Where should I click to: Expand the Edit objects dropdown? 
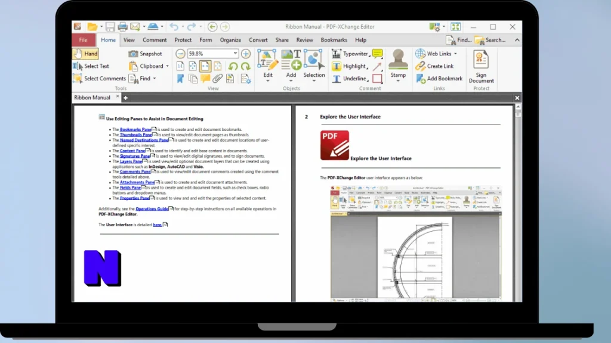[268, 81]
